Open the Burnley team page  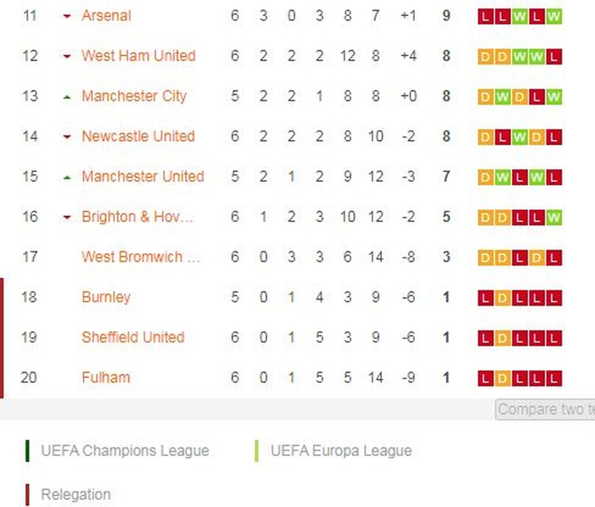(106, 297)
